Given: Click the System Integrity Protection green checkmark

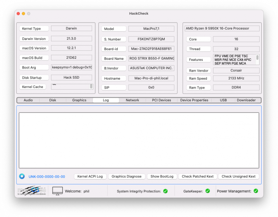Looking at the screenshot, I should tap(165, 191).
